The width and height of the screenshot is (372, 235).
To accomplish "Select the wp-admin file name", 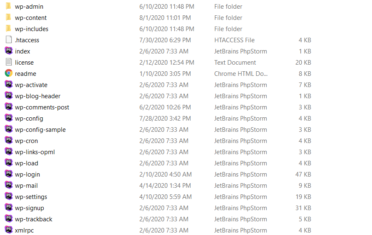I will (29, 7).
